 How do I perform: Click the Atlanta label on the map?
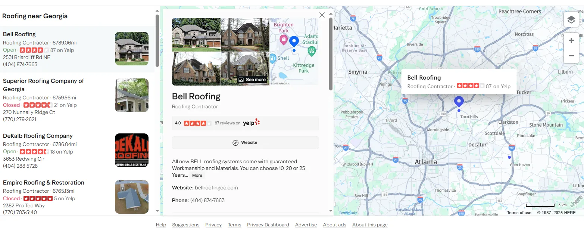426,162
